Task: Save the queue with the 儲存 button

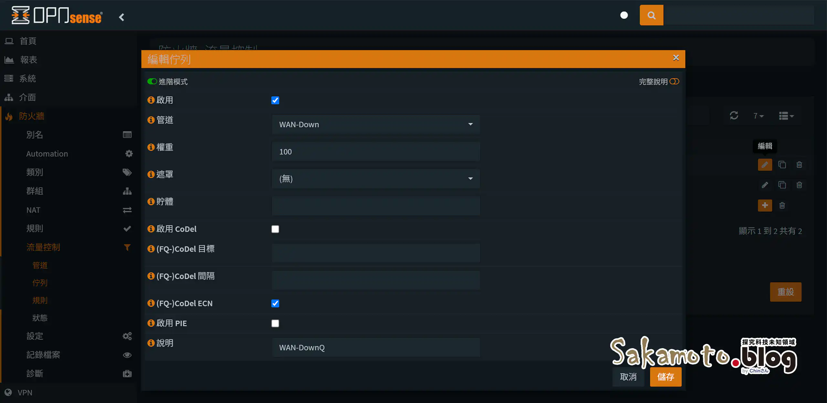Action: (x=665, y=377)
